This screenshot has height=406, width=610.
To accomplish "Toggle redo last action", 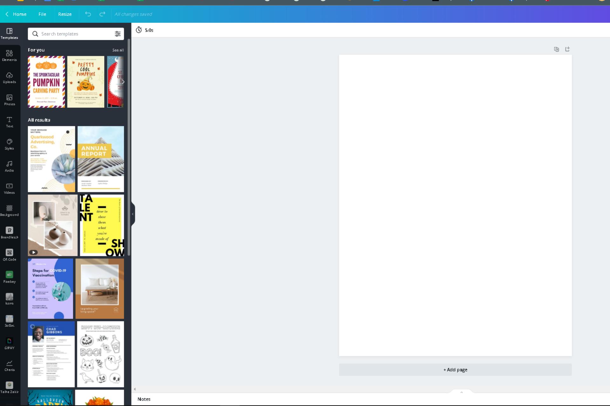I will 102,14.
